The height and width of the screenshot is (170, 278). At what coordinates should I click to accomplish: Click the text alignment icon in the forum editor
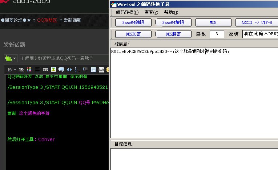click(x=37, y=70)
